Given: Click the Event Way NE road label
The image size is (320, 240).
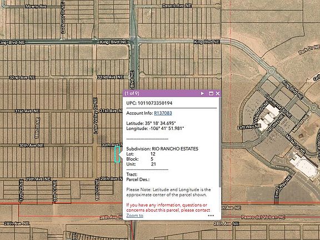Looking at the screenshot, I should (x=282, y=187).
